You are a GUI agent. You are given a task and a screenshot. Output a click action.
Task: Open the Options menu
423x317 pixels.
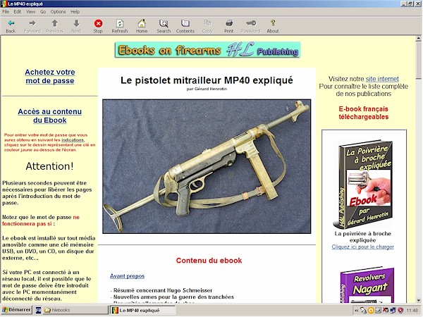point(58,11)
